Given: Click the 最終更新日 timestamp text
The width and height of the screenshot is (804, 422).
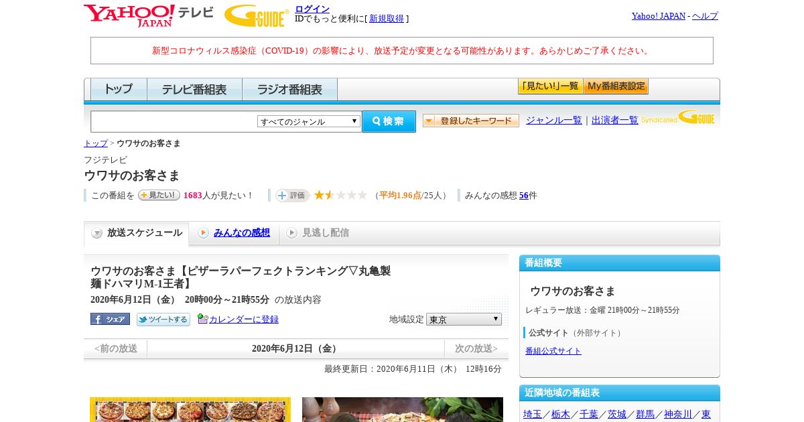Looking at the screenshot, I should coord(413,369).
